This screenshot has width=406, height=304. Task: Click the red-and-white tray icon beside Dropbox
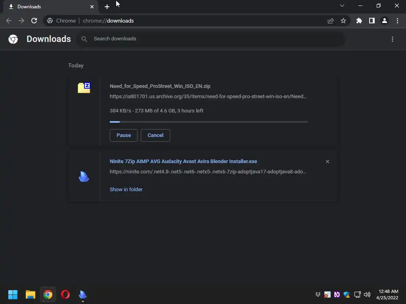(x=327, y=294)
